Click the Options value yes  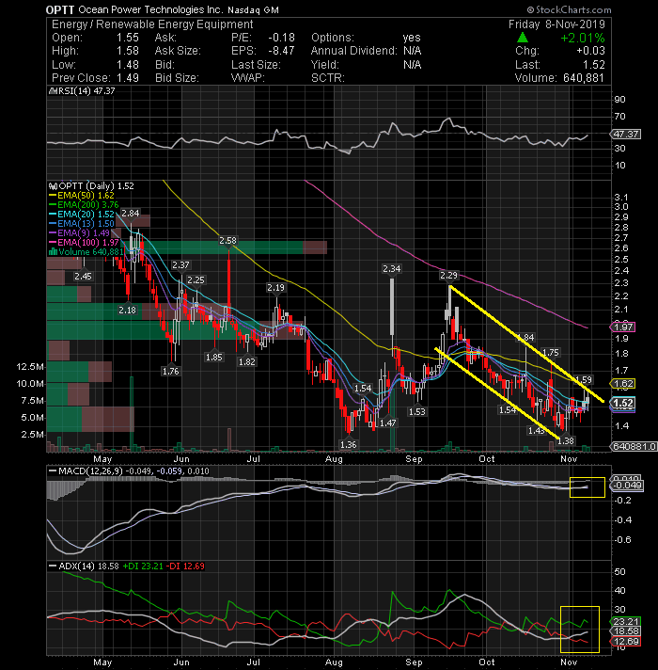412,38
